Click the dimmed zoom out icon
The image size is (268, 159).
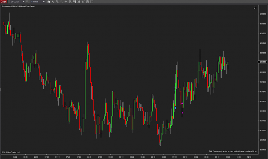61,2
